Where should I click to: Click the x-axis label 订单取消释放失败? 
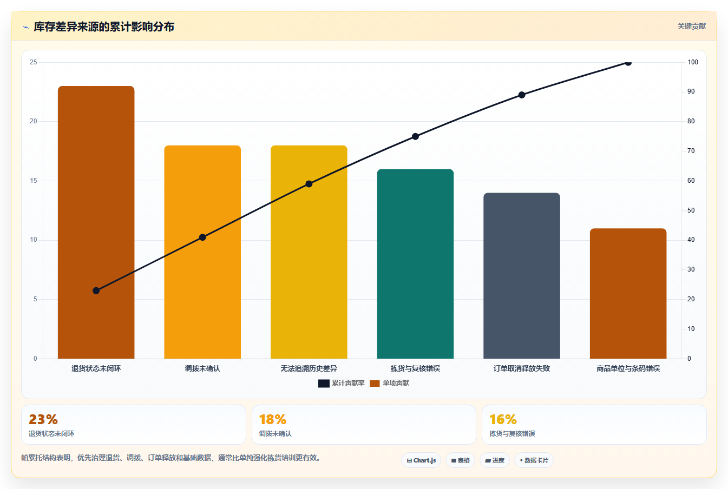pos(522,368)
